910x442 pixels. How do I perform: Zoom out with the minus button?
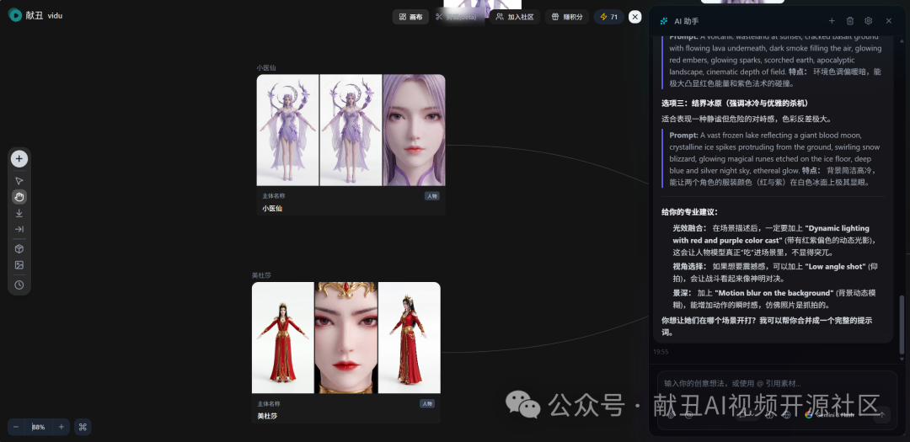pyautogui.click(x=16, y=427)
